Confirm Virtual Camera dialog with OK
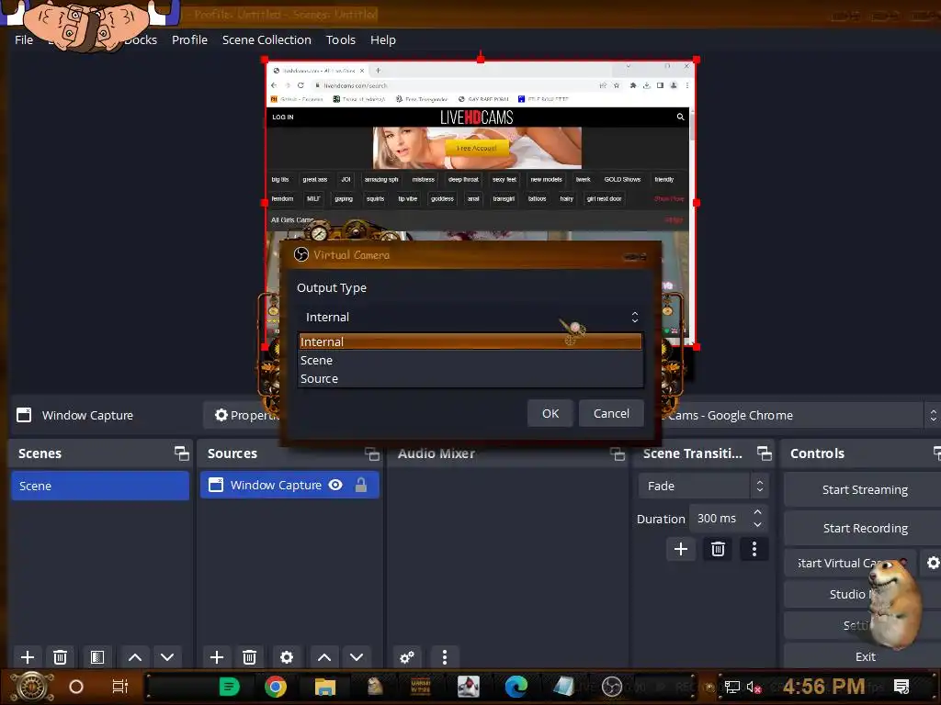Viewport: 941px width, 705px height. coord(550,414)
